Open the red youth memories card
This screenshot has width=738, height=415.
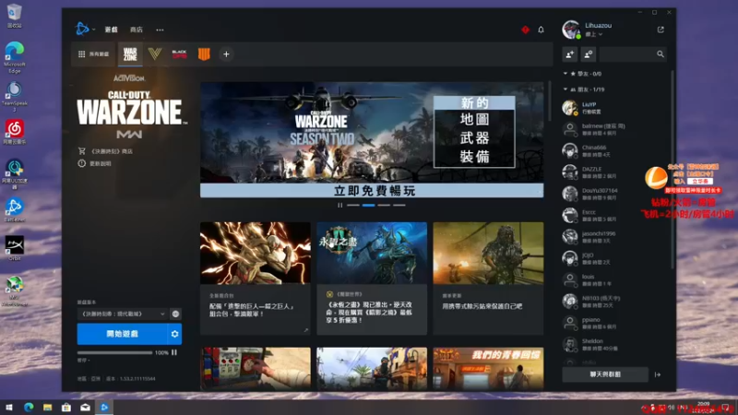[x=488, y=369]
